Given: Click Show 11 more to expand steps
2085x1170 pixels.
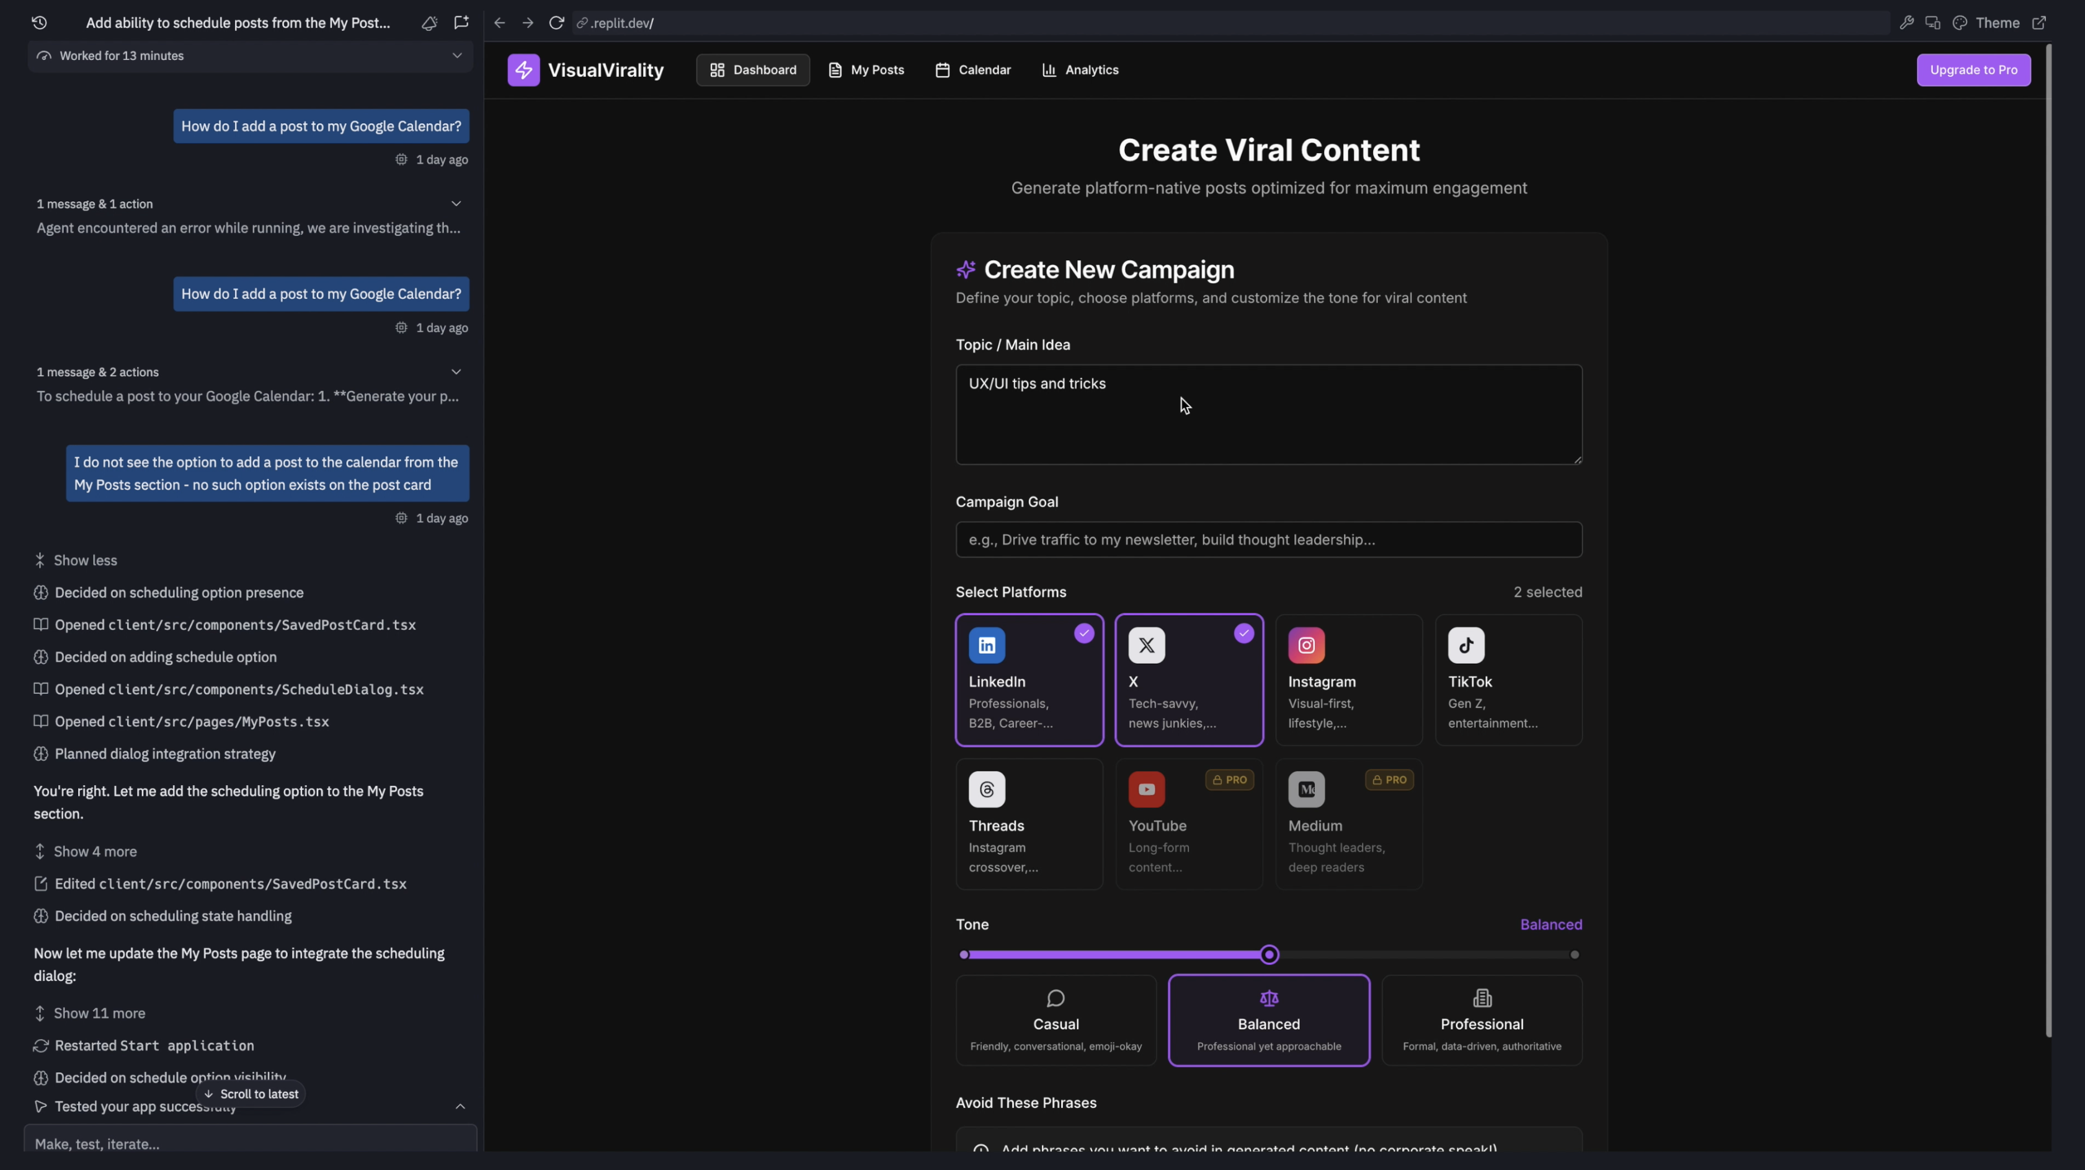Looking at the screenshot, I should pyautogui.click(x=89, y=1013).
